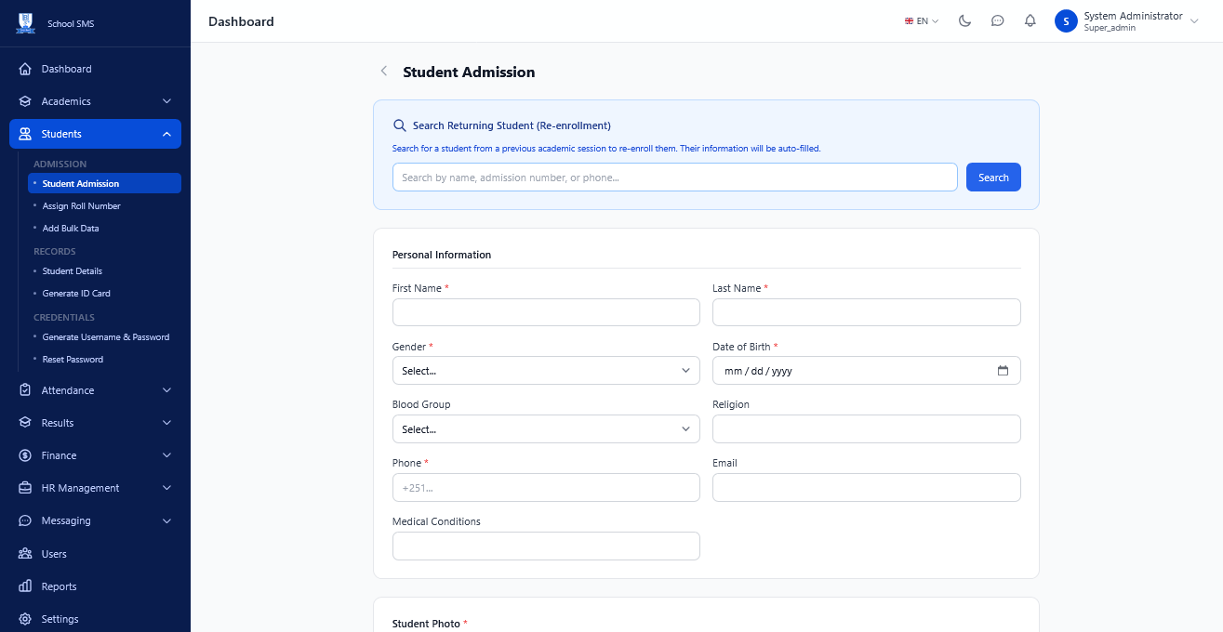1223x632 pixels.
Task: Click the Results icon in sidebar
Action: coord(25,423)
